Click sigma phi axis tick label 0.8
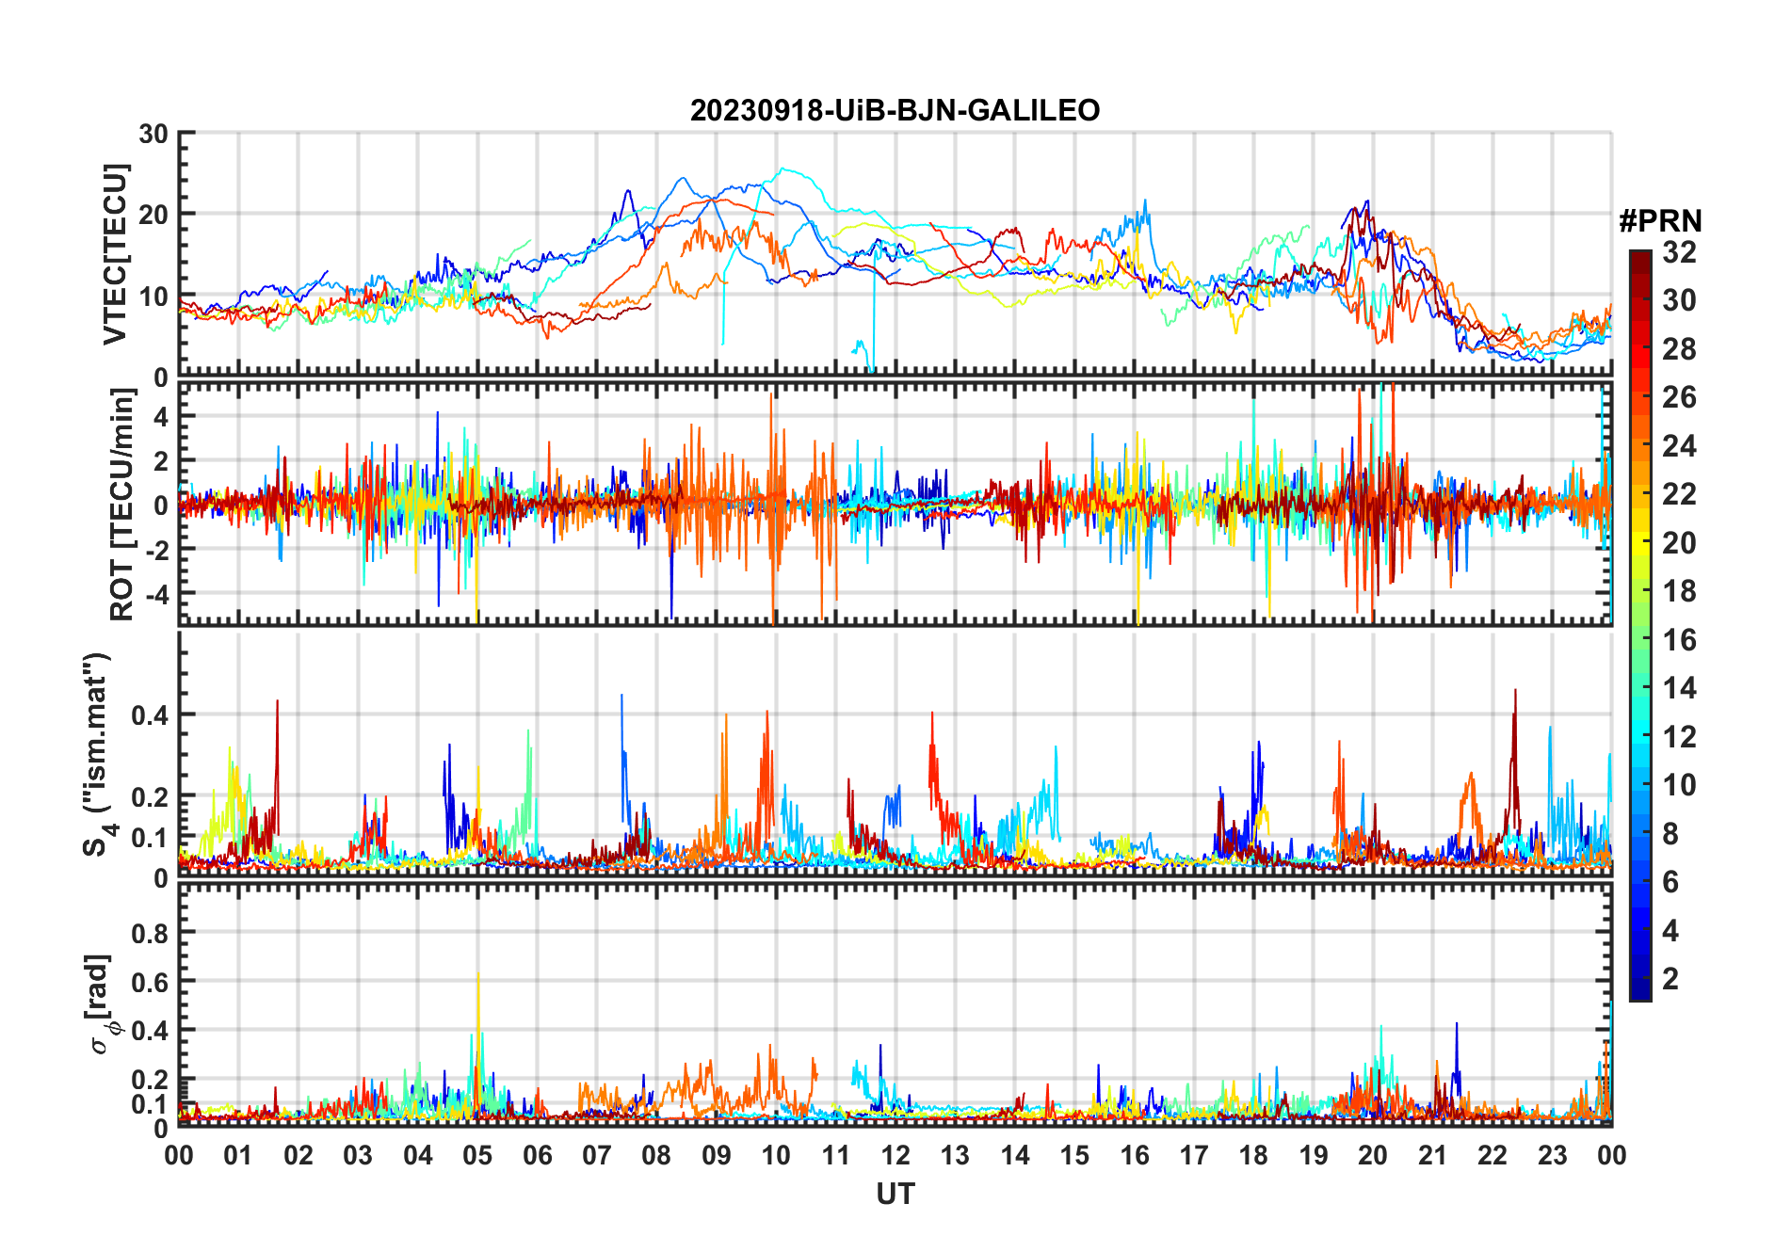The width and height of the screenshot is (1791, 1252). tap(150, 933)
